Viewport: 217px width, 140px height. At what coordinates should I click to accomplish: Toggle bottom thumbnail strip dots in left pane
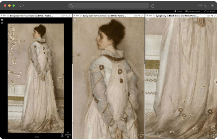coord(37,137)
